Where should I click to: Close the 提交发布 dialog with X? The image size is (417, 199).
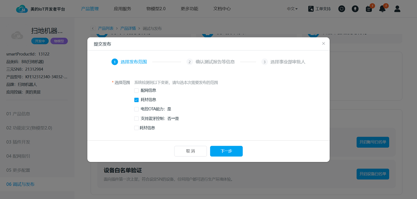[x=323, y=44]
